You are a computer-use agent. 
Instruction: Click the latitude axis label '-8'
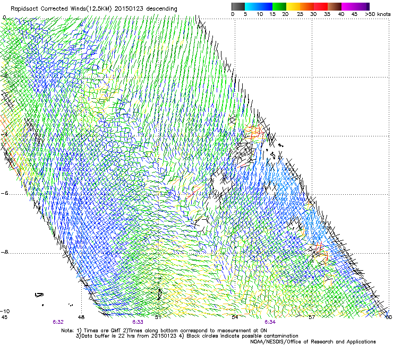point(4,252)
